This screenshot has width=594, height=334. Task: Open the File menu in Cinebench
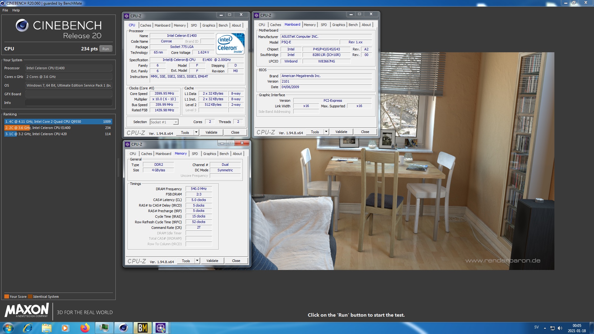pos(5,10)
